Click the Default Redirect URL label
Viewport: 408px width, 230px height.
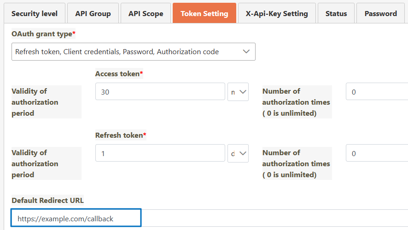tap(47, 200)
